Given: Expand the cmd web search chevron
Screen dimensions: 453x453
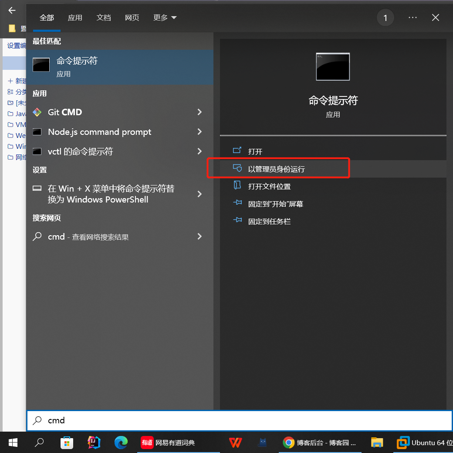Looking at the screenshot, I should (x=199, y=237).
